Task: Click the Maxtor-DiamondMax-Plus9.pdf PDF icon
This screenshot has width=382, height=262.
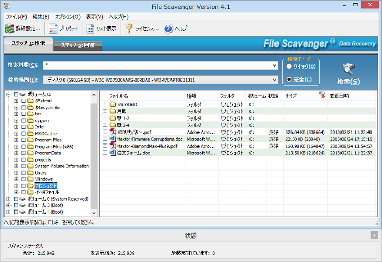Action: pyautogui.click(x=112, y=146)
